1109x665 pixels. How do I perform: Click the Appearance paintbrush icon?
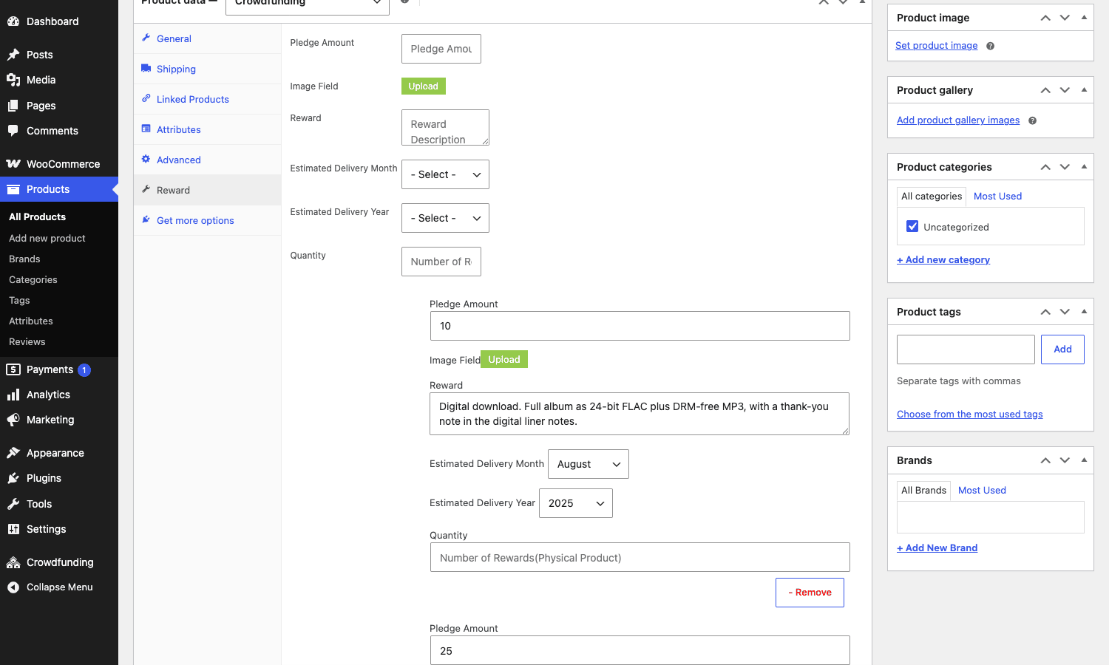point(13,453)
